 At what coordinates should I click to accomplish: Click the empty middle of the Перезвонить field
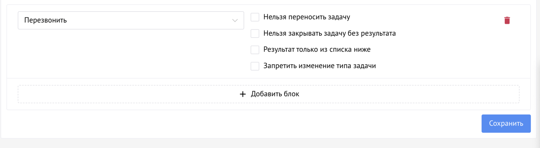click(145, 21)
